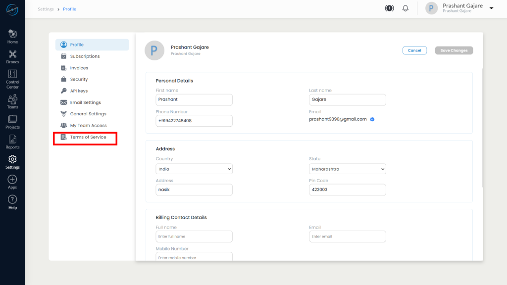Open the Teams page
Screen dimensions: 507x285
pos(12,101)
